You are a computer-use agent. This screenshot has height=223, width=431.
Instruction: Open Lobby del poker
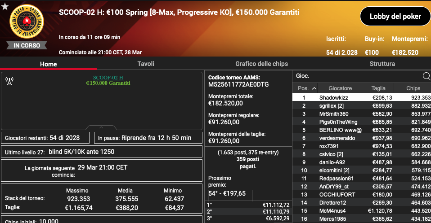point(395,17)
